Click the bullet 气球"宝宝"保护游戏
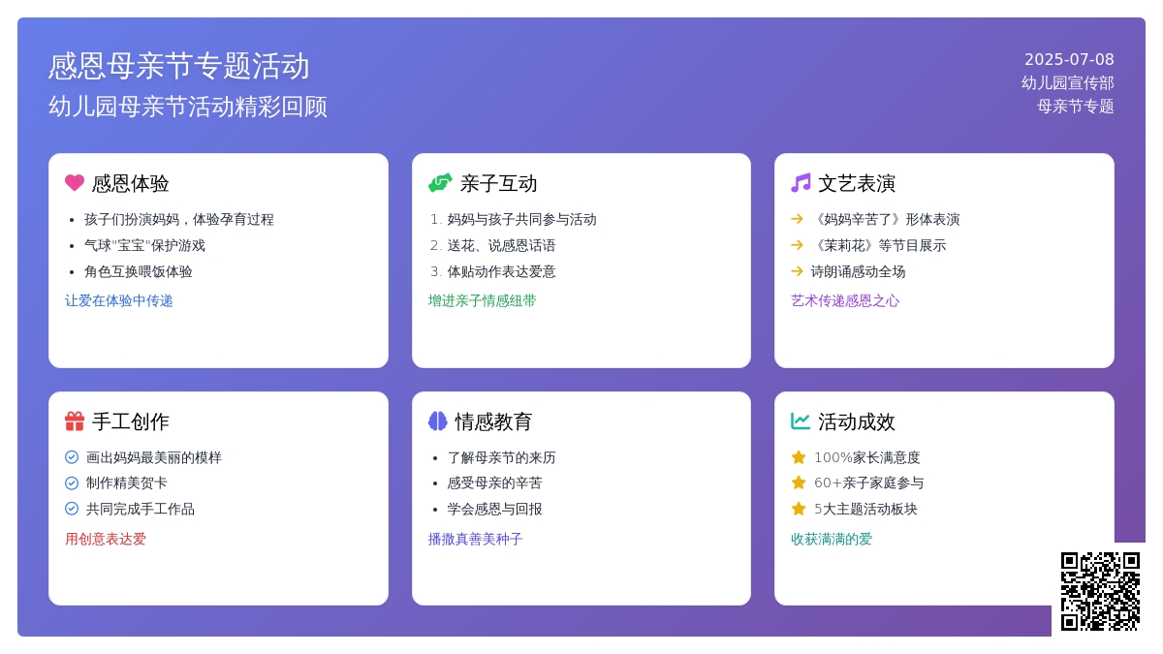The height and width of the screenshot is (654, 1163). pos(144,246)
